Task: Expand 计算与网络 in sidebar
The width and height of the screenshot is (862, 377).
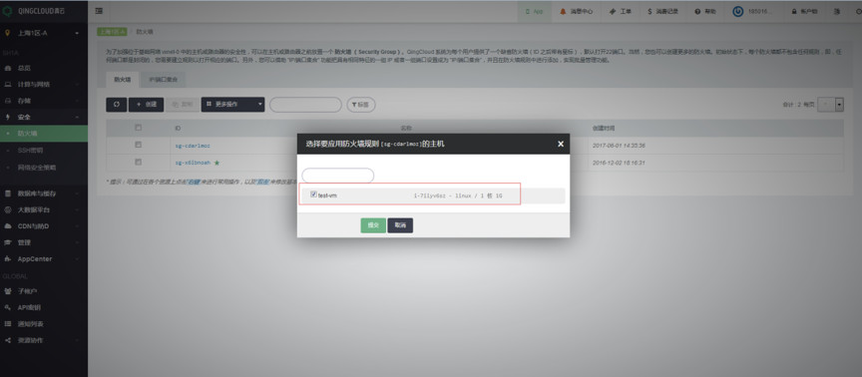Action: pos(44,85)
